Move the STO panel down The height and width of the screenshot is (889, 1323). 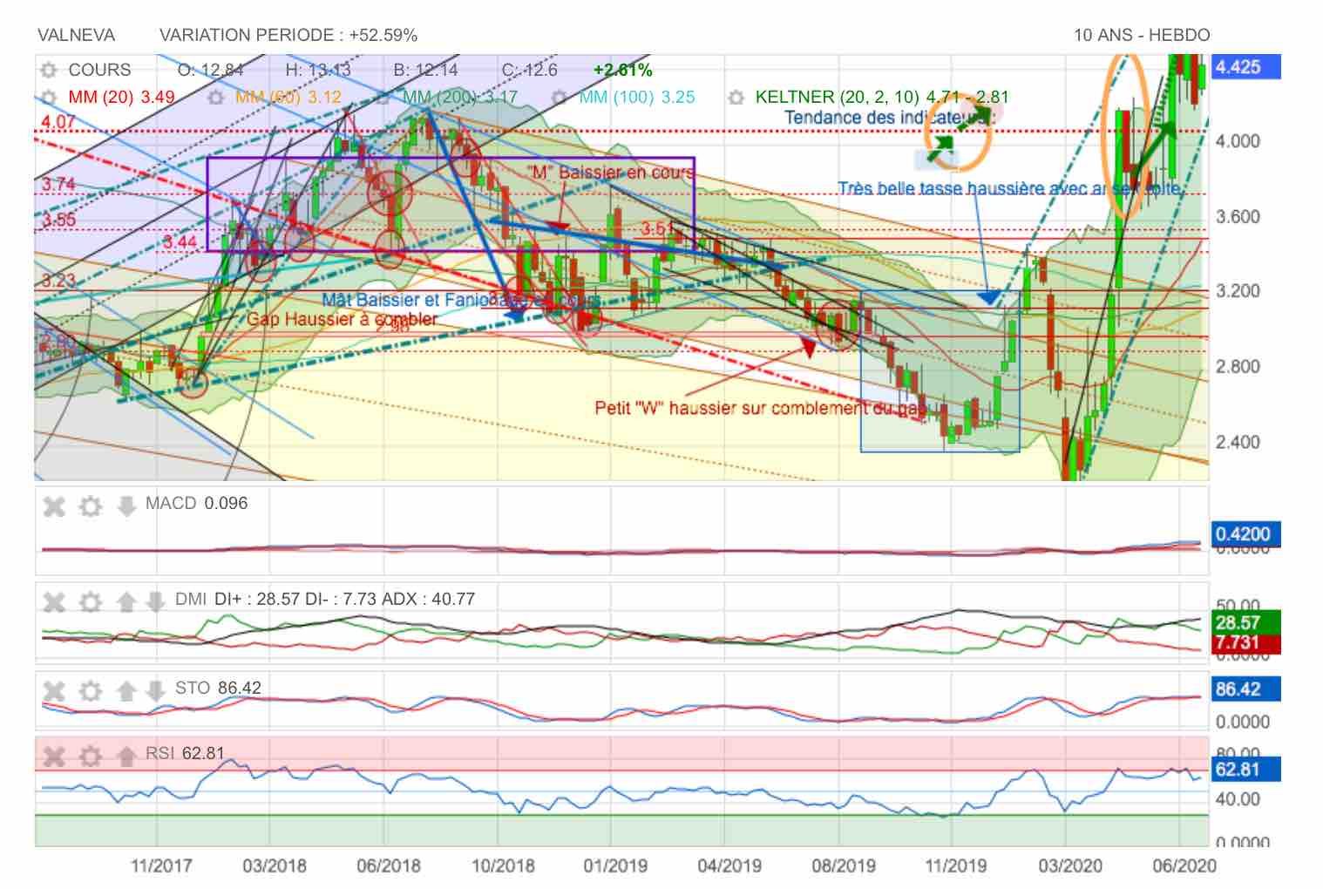click(x=155, y=691)
